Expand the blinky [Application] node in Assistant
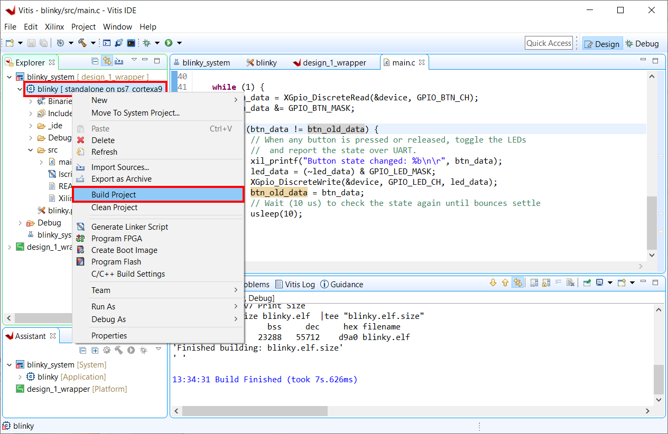This screenshot has width=668, height=434. 20,377
